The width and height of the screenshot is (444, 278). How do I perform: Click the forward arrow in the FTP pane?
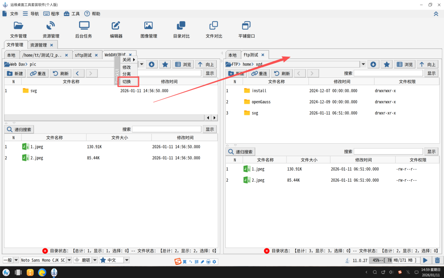pyautogui.click(x=312, y=73)
